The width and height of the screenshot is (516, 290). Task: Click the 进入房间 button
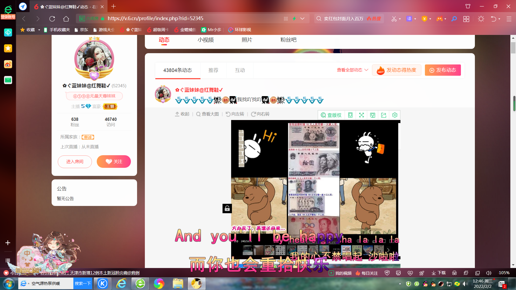75,162
